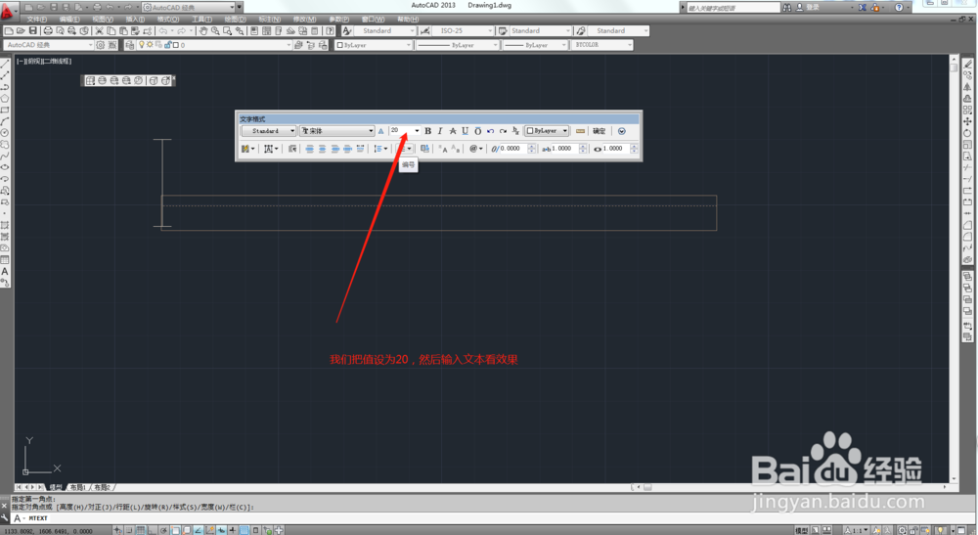Open line spacing dropdown
978x535 pixels.
380,149
